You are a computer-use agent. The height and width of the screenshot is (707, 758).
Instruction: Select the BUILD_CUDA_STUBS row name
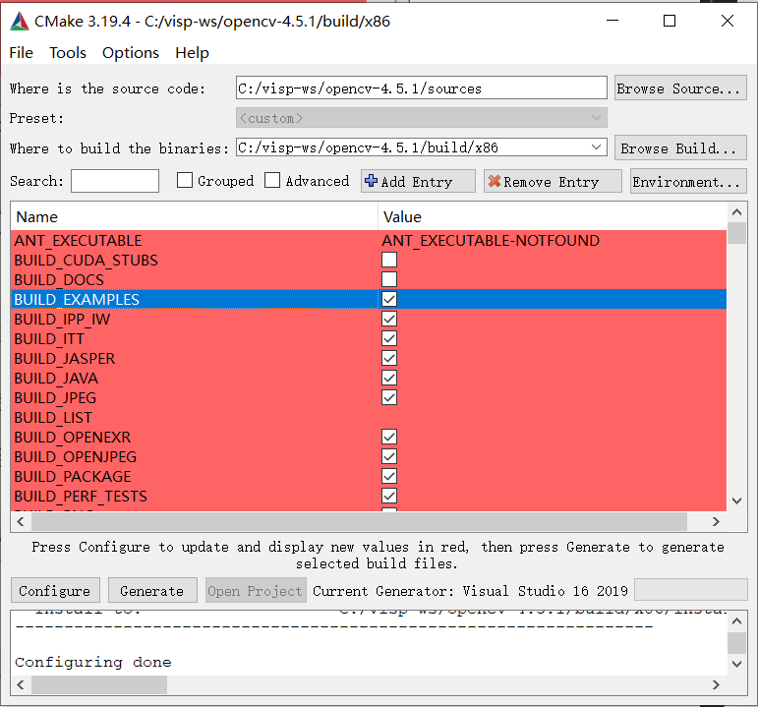87,261
